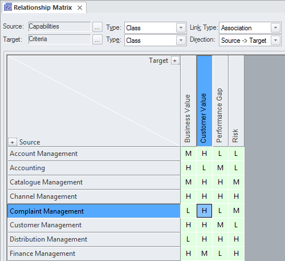Click Accounting Performance Gap cell
Viewport: 285px width, 261px height.
[220, 168]
